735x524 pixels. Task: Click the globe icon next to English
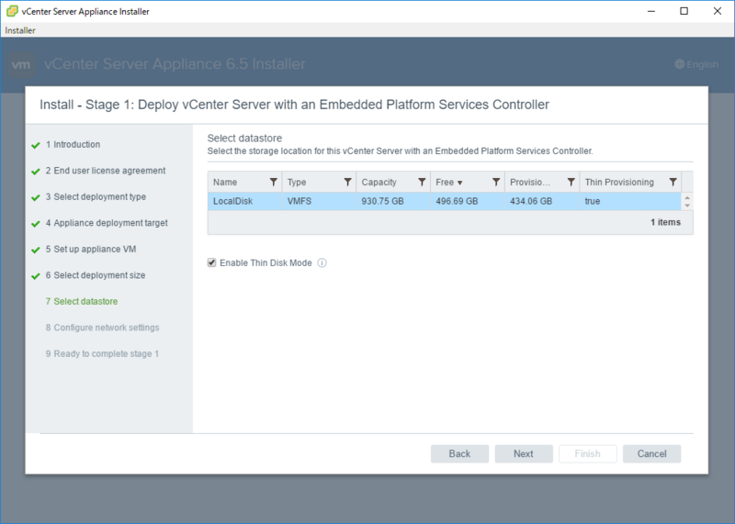(679, 64)
